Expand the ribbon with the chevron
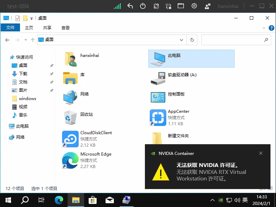This screenshot has height=207, width=276. (x=264, y=28)
